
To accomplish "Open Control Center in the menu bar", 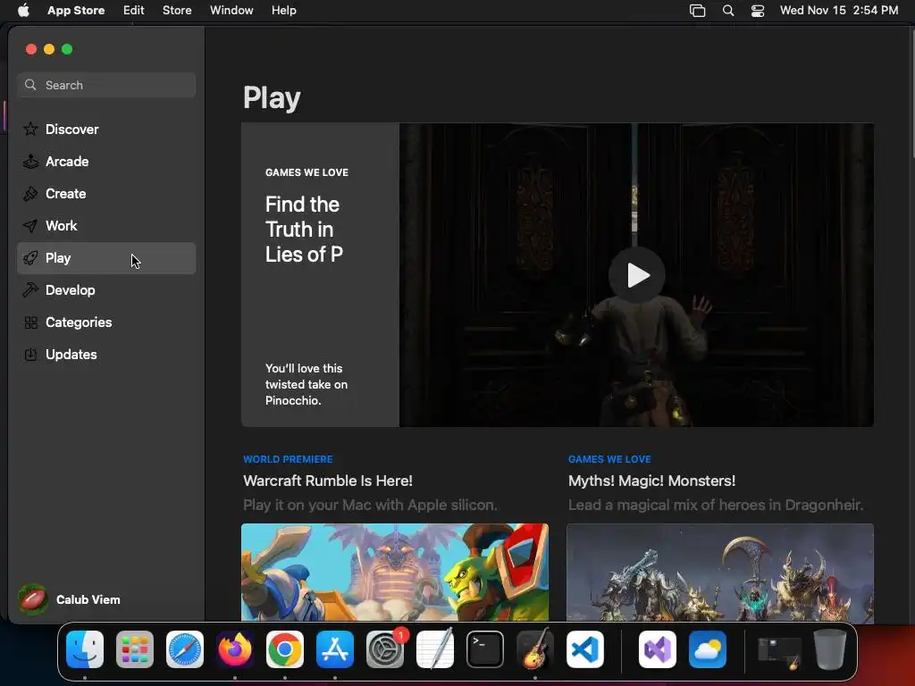I will coord(758,11).
